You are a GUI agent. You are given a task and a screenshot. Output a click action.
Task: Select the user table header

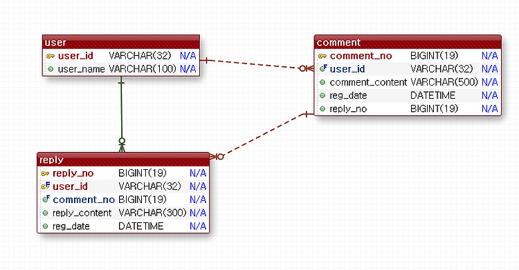tap(121, 42)
